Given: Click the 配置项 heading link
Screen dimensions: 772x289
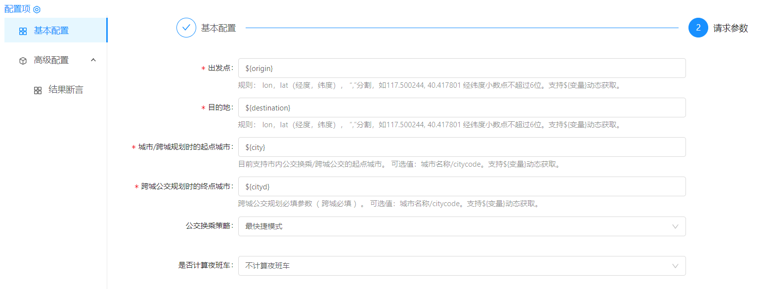Looking at the screenshot, I should pyautogui.click(x=17, y=9).
